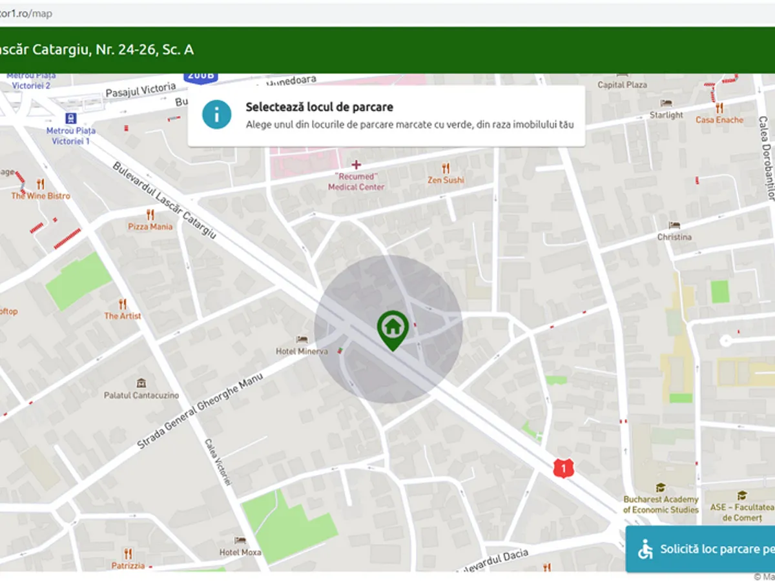Click the Palatul Cantacuzino museum icon
Screen dimensions: 775x581
[x=141, y=383]
